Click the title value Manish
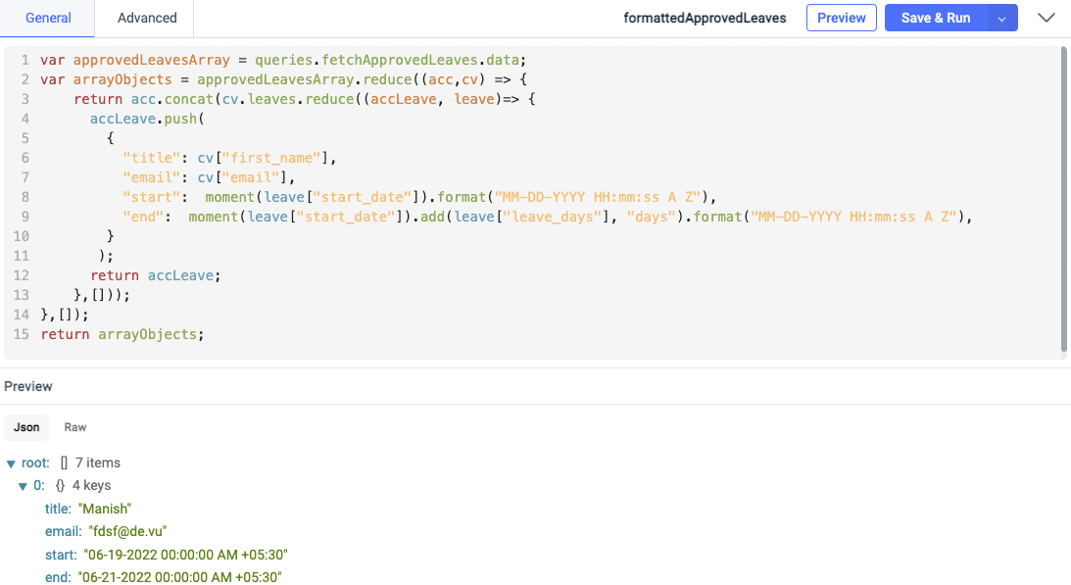 click(105, 509)
